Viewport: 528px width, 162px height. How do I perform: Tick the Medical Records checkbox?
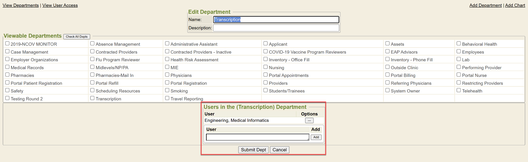coord(7,67)
